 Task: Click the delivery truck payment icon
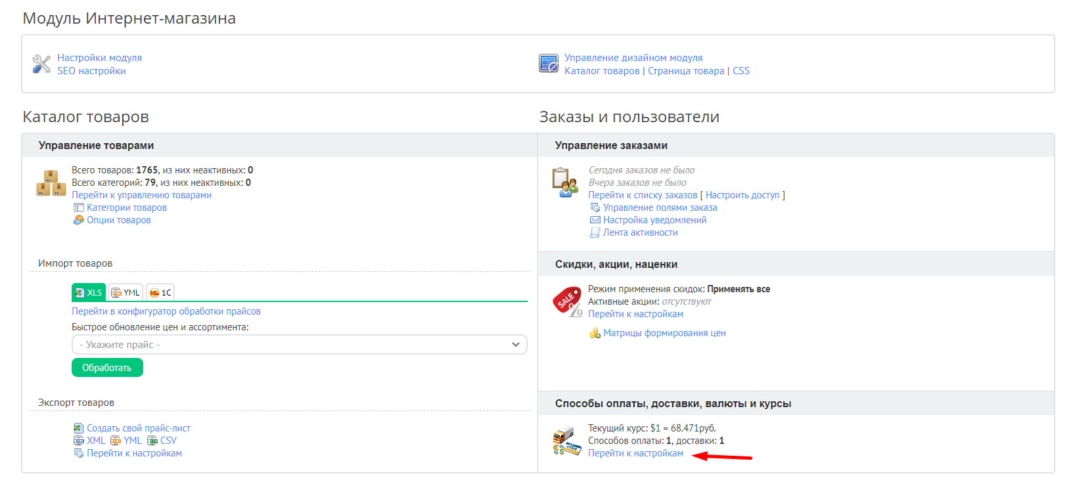[x=566, y=441]
